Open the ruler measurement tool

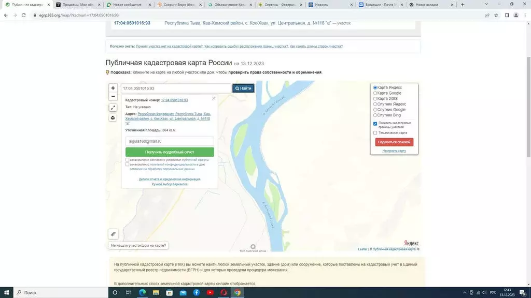[x=114, y=234]
